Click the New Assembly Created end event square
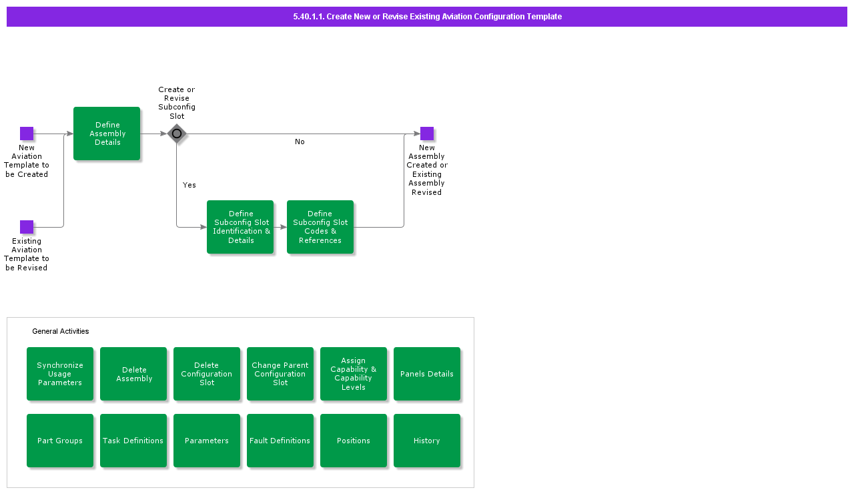This screenshot has width=854, height=494. tap(427, 134)
